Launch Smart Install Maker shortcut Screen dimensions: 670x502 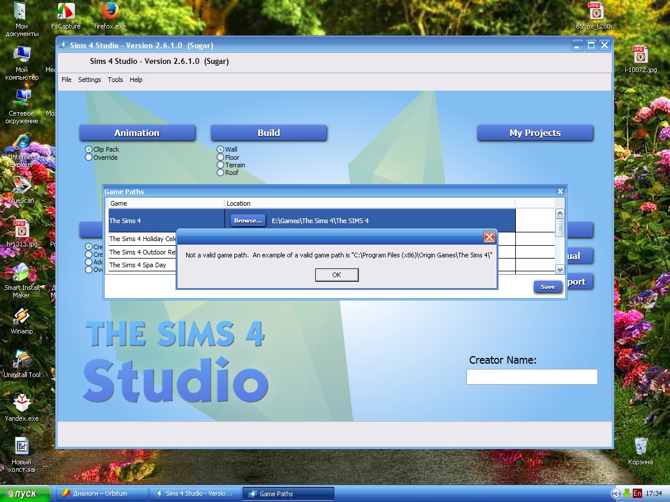[x=22, y=281]
